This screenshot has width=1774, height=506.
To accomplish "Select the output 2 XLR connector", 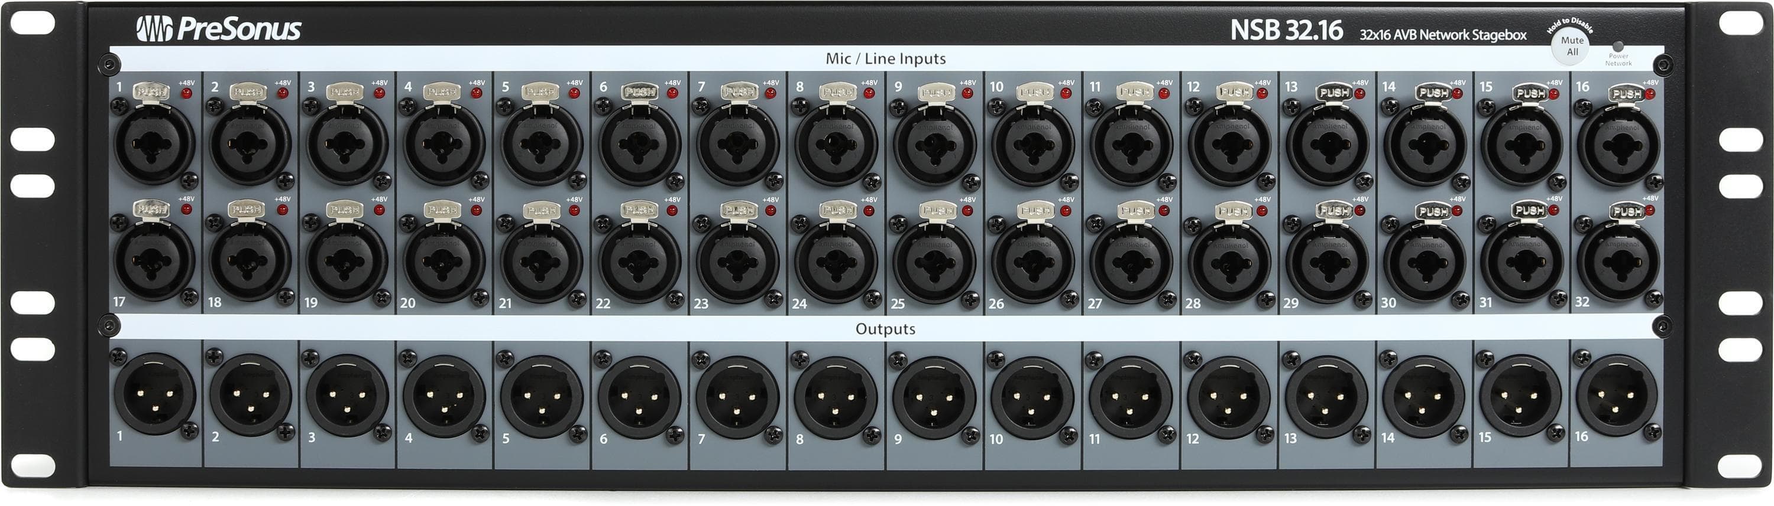I will pyautogui.click(x=251, y=396).
